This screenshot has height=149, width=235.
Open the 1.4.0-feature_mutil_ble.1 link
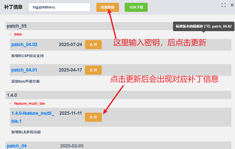[x=33, y=117]
